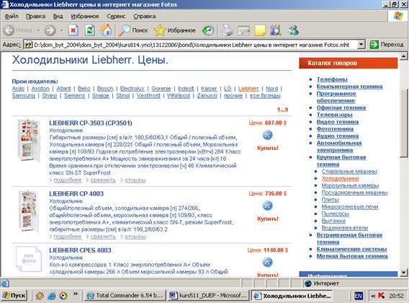Expand hidden system tray icons chevron

pos(373,296)
